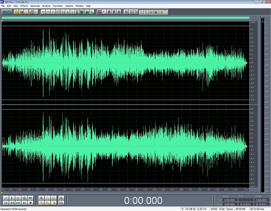271x211 pixels.
Task: Expand the Generate menu
Action: (x=35, y=6)
